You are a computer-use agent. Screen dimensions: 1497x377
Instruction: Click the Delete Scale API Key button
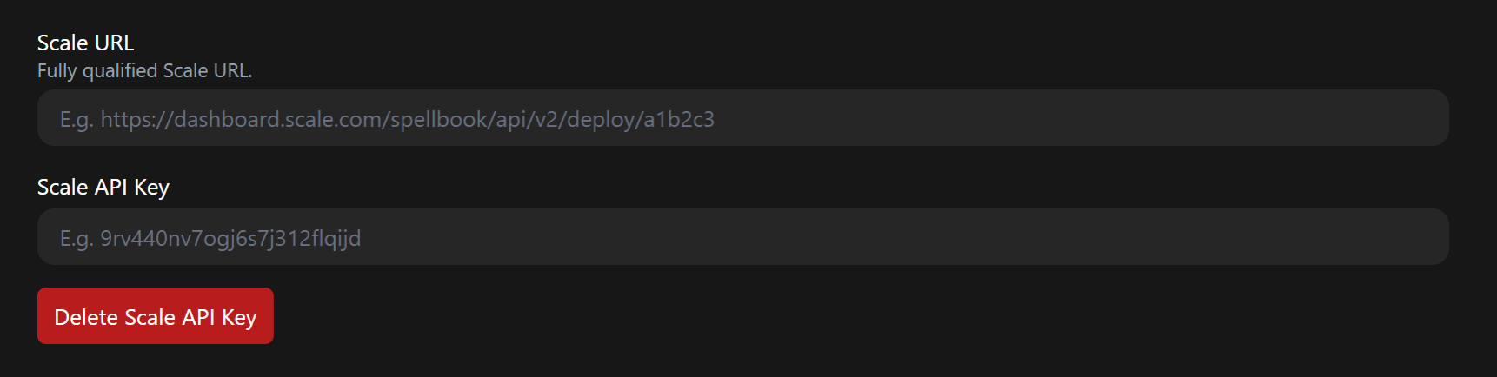click(156, 316)
